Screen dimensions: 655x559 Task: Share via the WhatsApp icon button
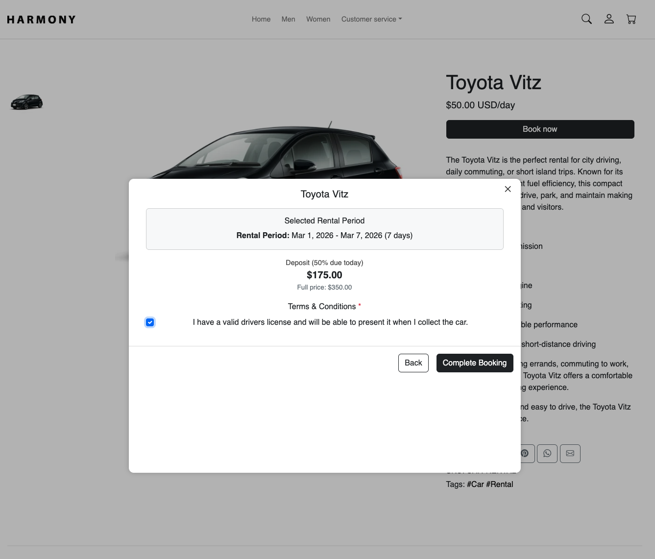[x=547, y=454]
